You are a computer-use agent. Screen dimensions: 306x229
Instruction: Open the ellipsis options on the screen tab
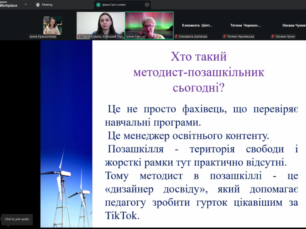[147, 5]
